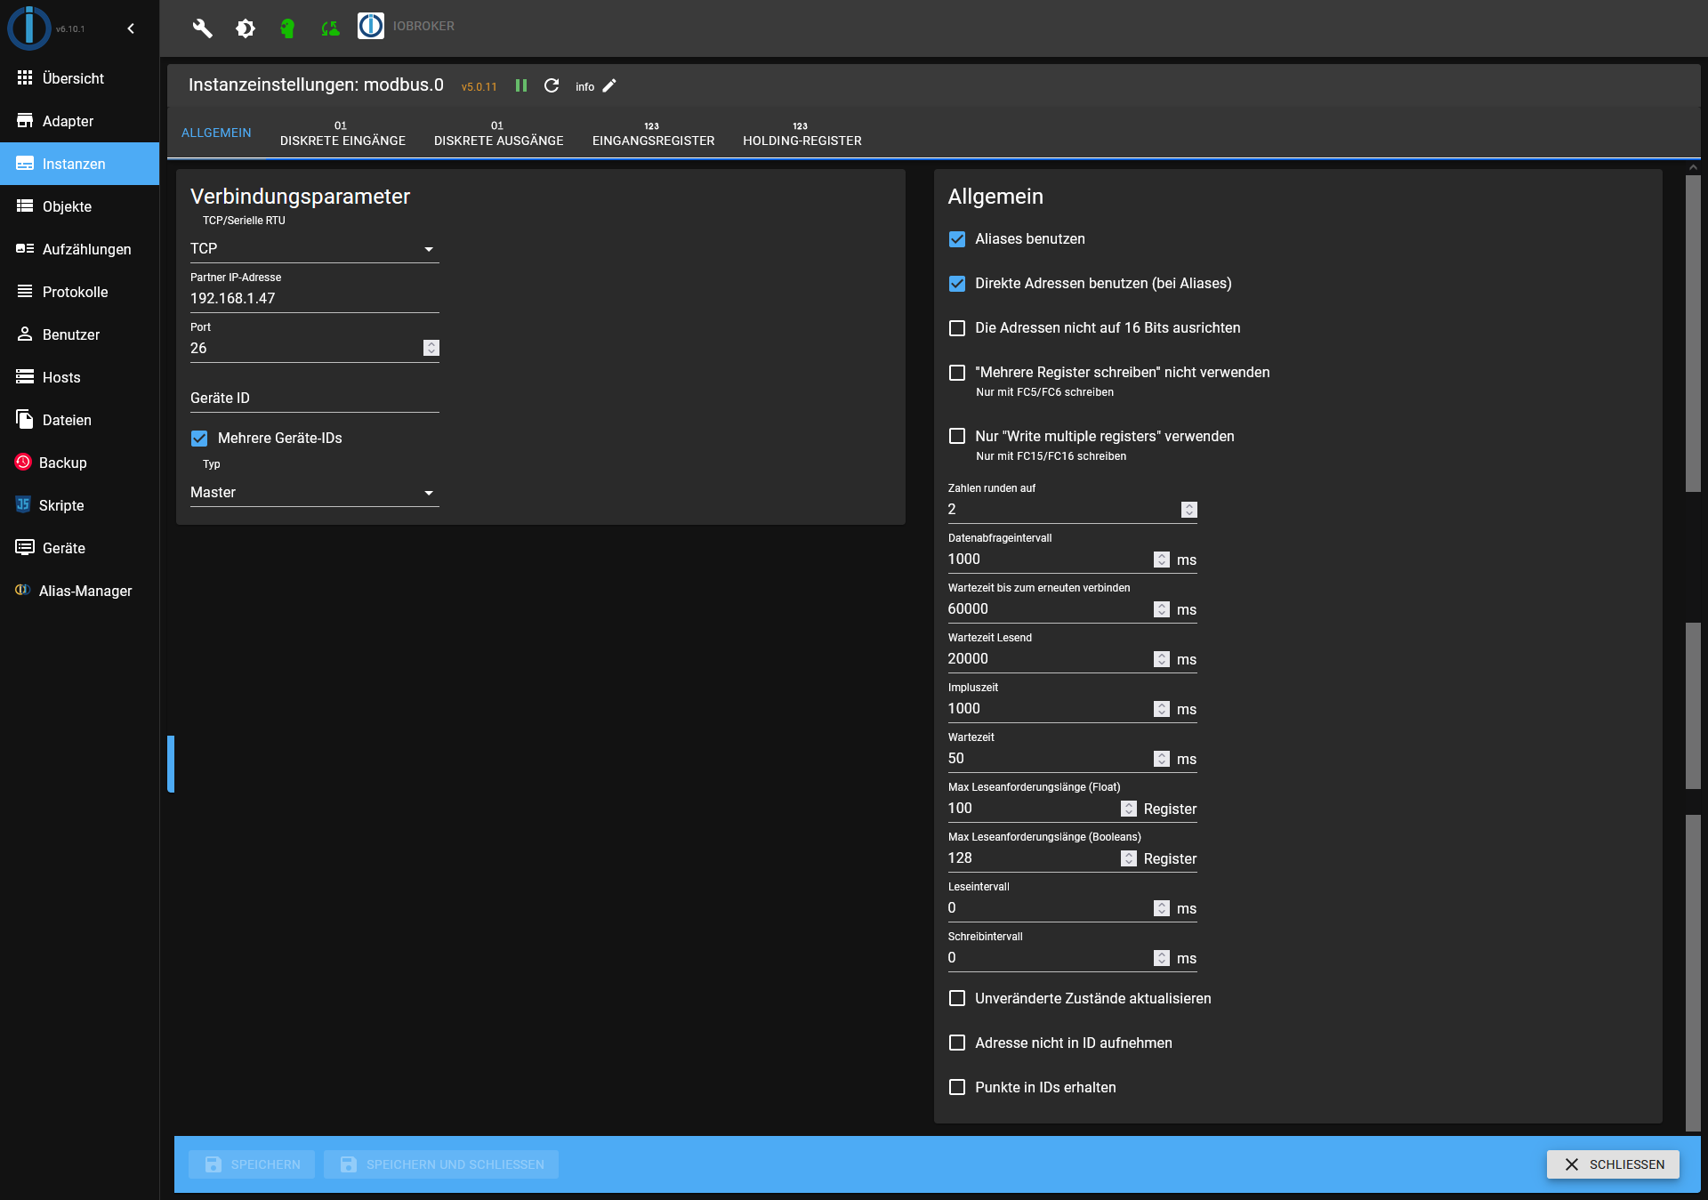Open Protokolle log view
Screen dimensions: 1708x1200
(x=80, y=292)
